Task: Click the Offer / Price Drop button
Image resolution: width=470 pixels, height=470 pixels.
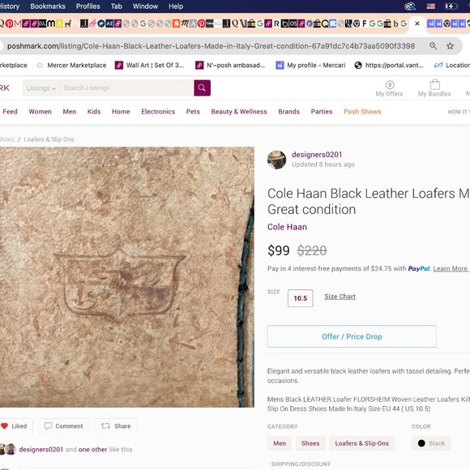Action: coord(352,336)
